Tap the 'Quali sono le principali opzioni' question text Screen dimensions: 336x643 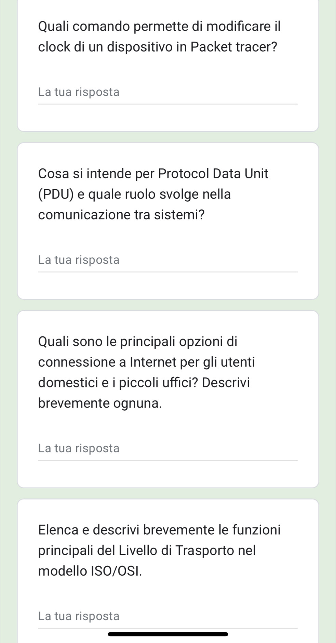click(138, 341)
